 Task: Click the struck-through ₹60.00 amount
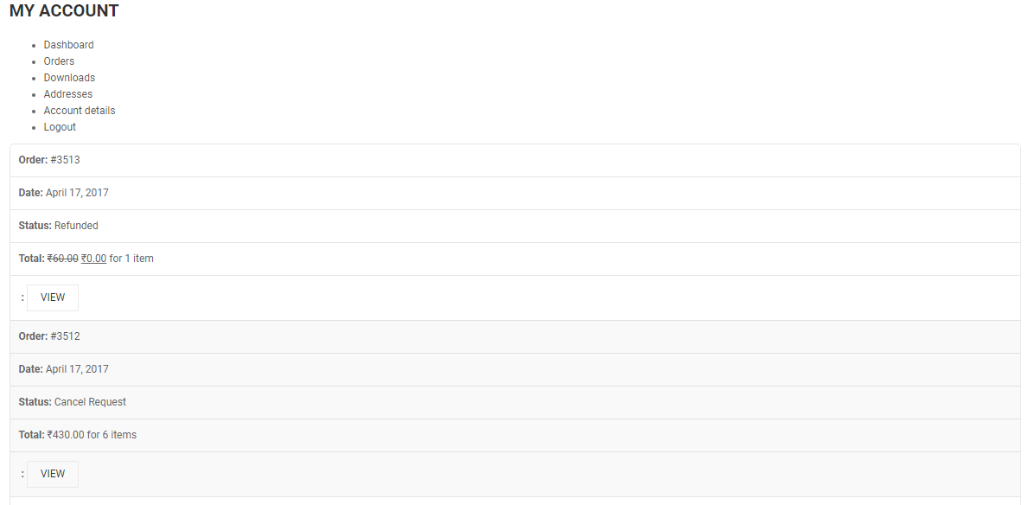tap(62, 259)
